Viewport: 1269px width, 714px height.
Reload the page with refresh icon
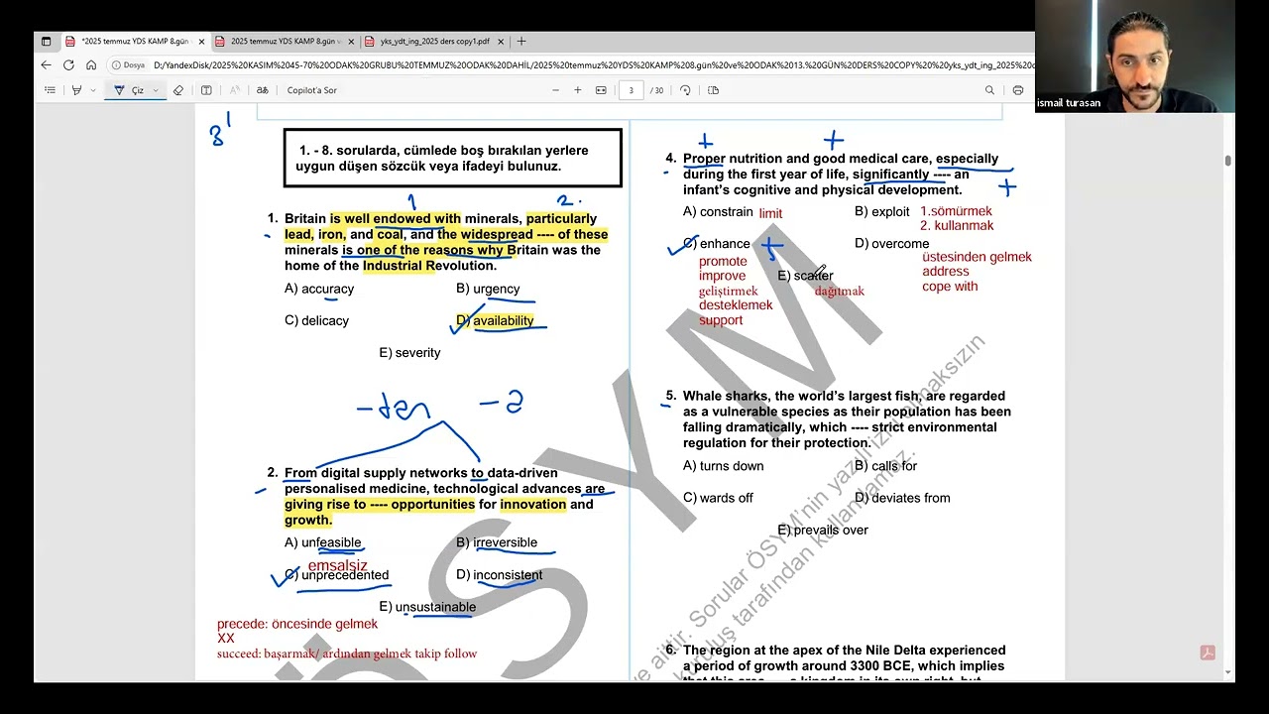pyautogui.click(x=68, y=65)
